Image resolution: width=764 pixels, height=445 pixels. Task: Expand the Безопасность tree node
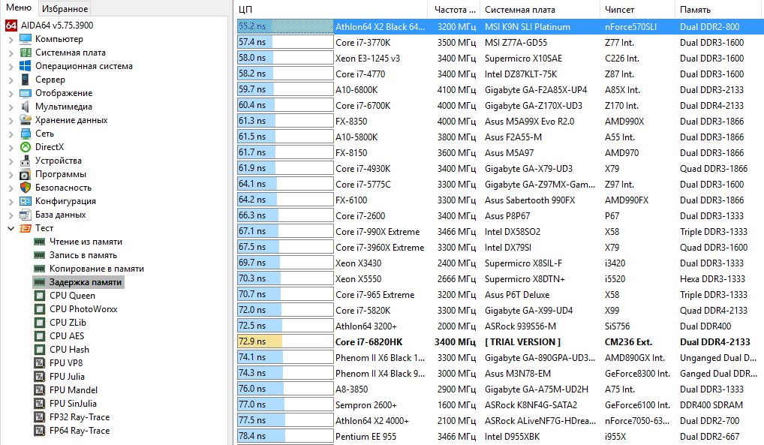(x=11, y=188)
